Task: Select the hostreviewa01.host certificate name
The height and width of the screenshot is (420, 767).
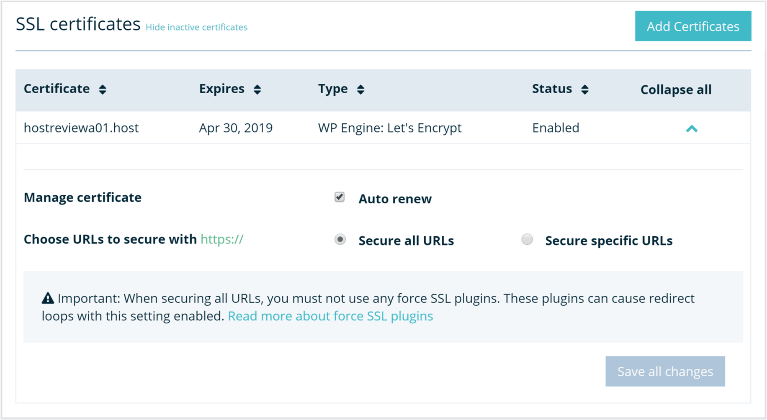Action: pos(81,128)
